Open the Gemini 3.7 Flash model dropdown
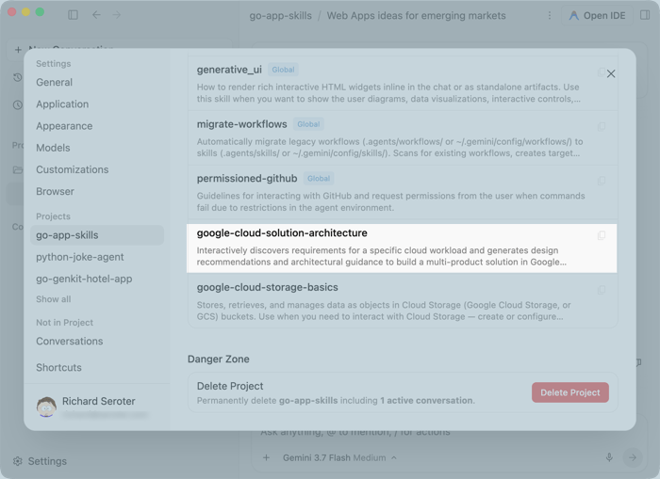The image size is (660, 479). [x=339, y=457]
